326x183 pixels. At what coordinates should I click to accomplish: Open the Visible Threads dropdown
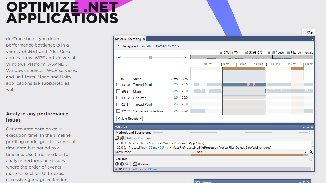(129, 119)
